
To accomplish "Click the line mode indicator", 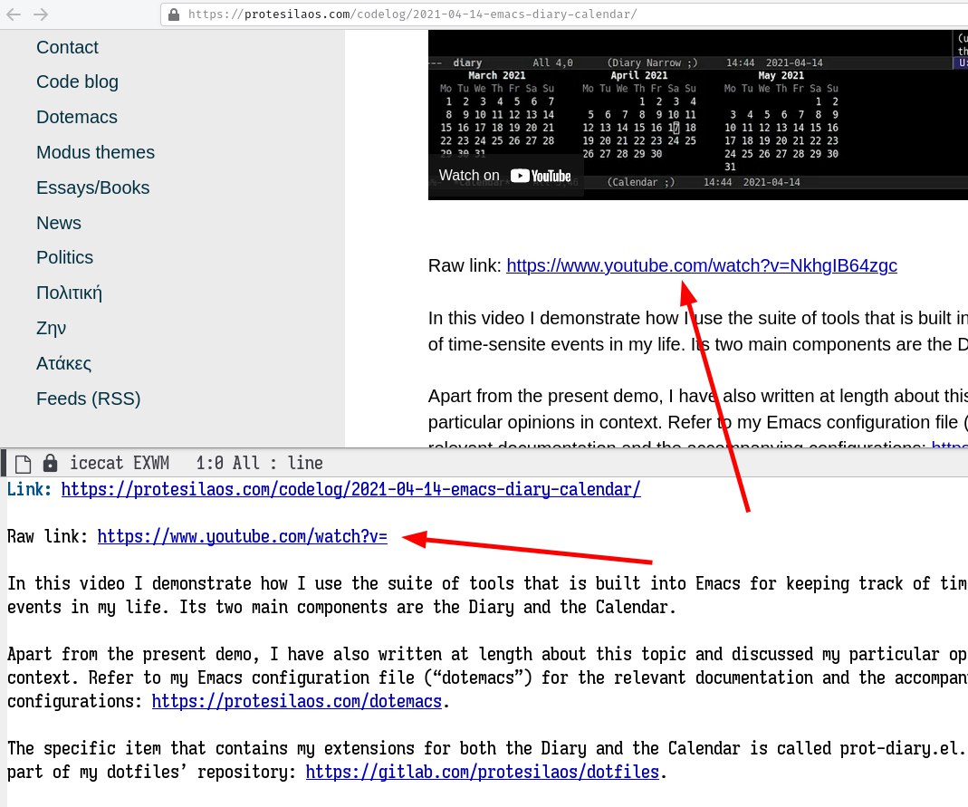I will pos(305,463).
